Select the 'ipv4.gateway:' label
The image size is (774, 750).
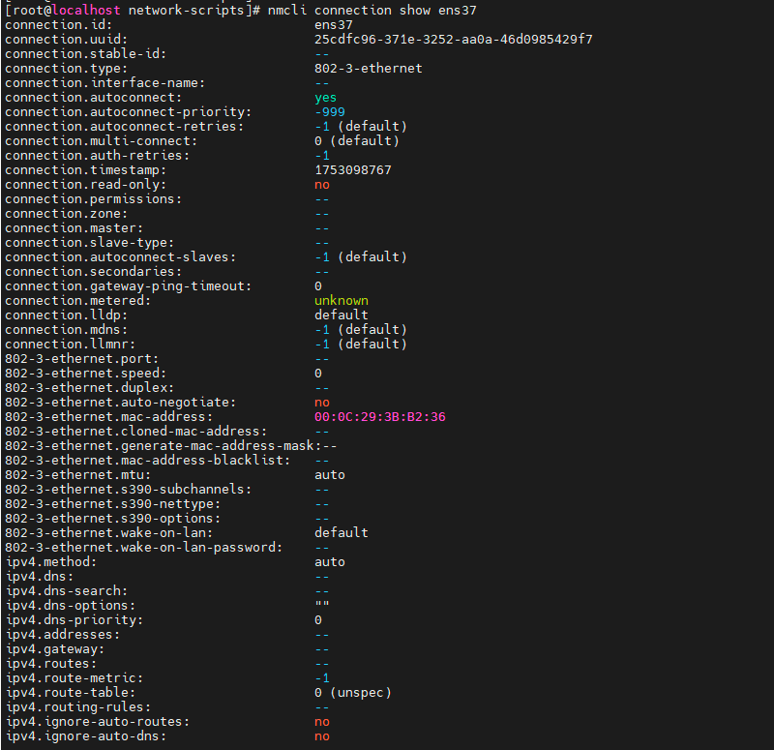(55, 649)
